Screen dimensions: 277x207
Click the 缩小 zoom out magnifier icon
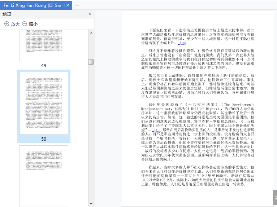point(25,24)
